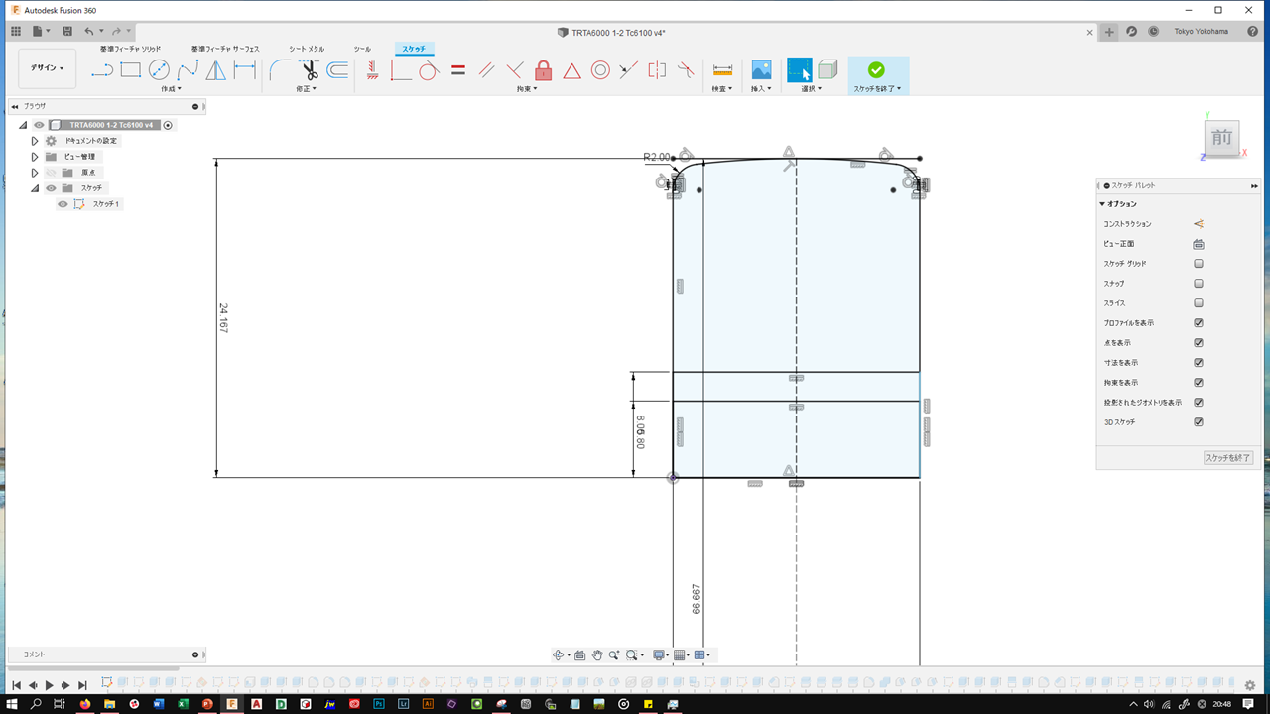1270x714 pixels.
Task: Activate the Trim scissors tool
Action: (x=310, y=70)
